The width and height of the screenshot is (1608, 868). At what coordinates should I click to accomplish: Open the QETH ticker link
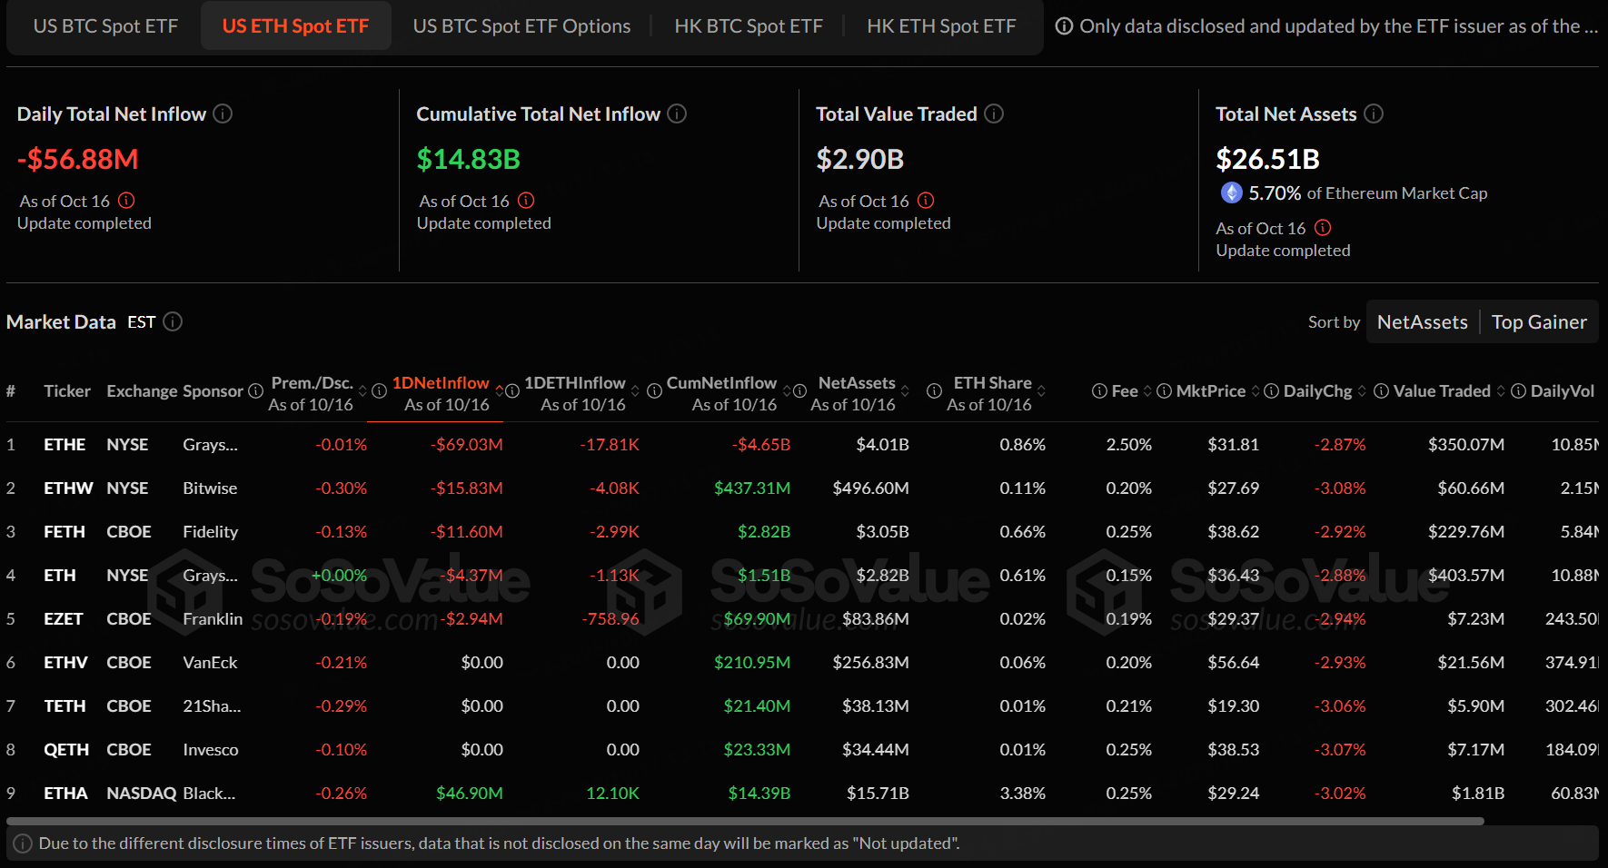pyautogui.click(x=66, y=750)
